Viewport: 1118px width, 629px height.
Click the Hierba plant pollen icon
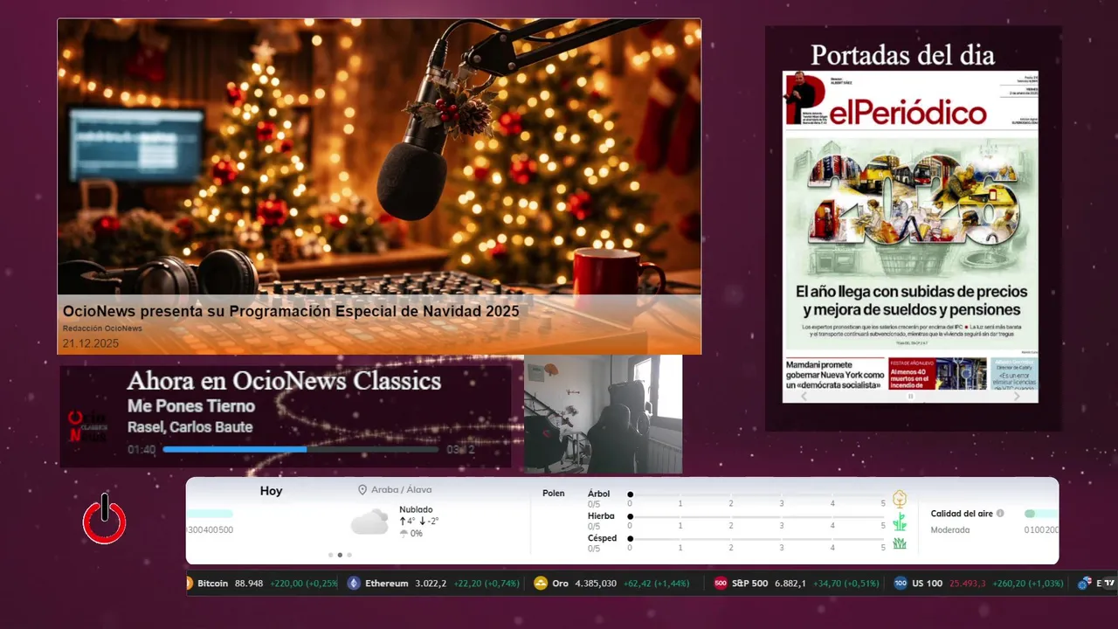[x=900, y=522]
